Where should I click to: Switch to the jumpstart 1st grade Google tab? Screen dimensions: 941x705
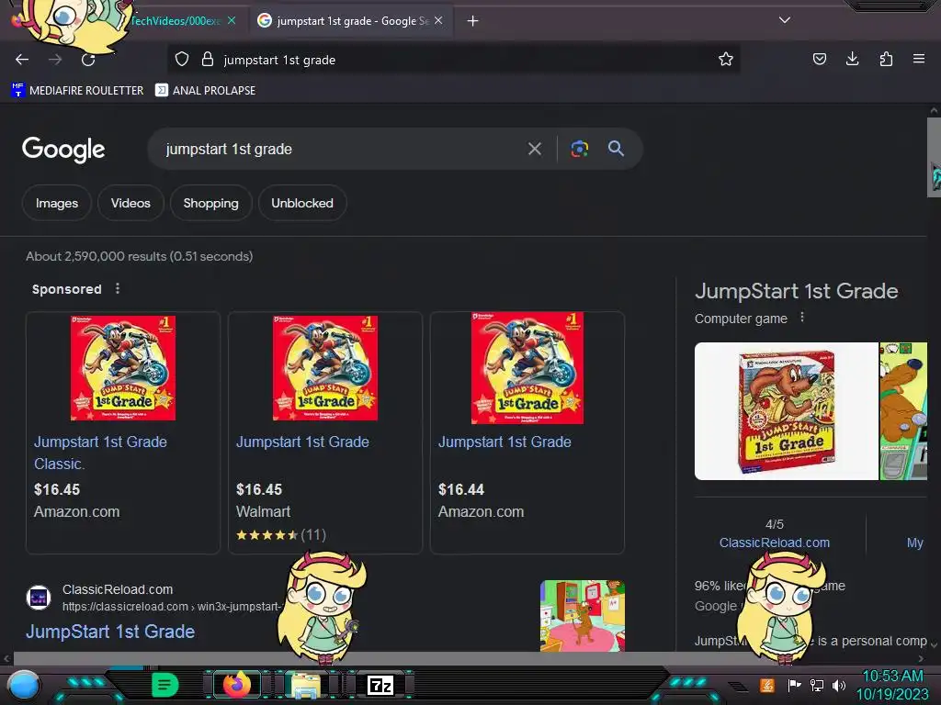351,21
